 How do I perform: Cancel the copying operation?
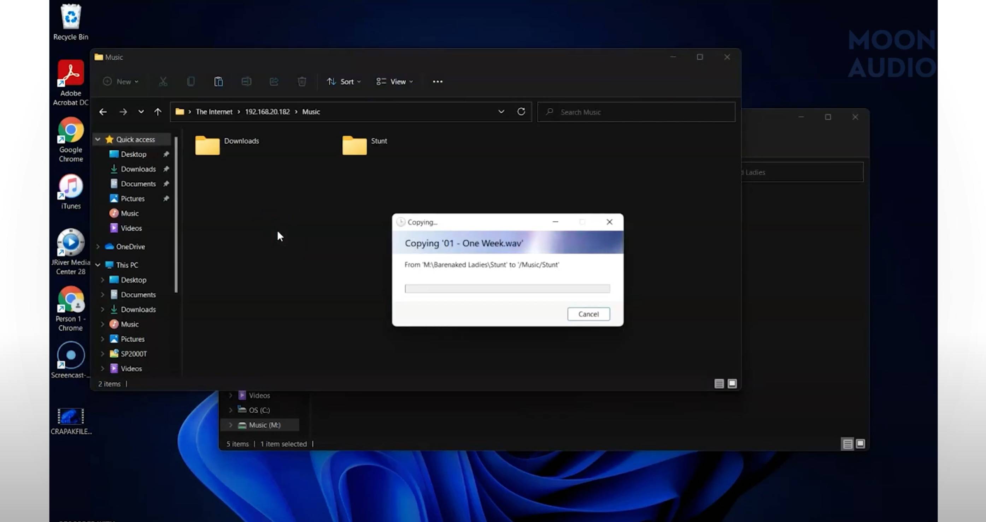pyautogui.click(x=588, y=314)
